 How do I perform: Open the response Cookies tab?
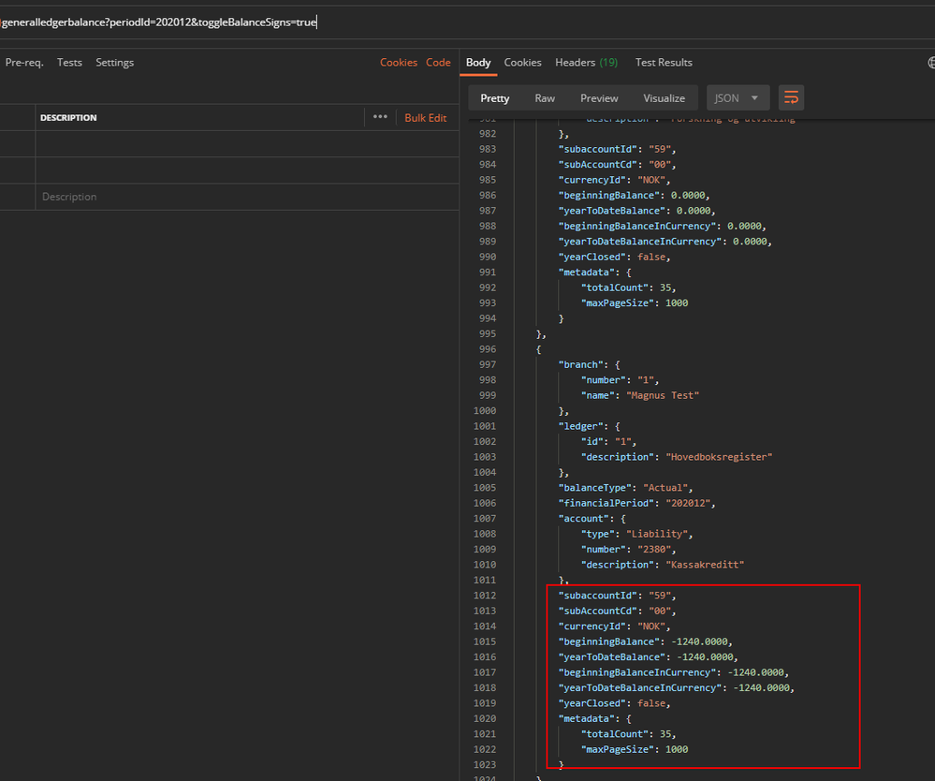coord(522,63)
